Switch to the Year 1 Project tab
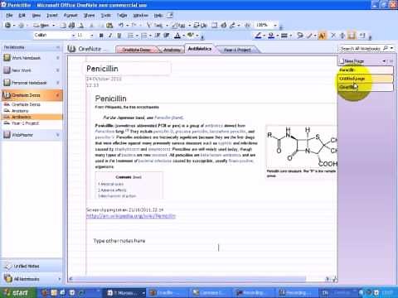The height and width of the screenshot is (298, 398). pos(237,50)
